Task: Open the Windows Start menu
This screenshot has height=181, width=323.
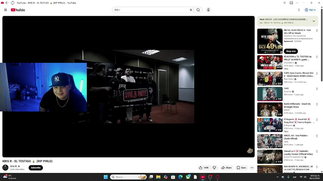Action: point(106,177)
